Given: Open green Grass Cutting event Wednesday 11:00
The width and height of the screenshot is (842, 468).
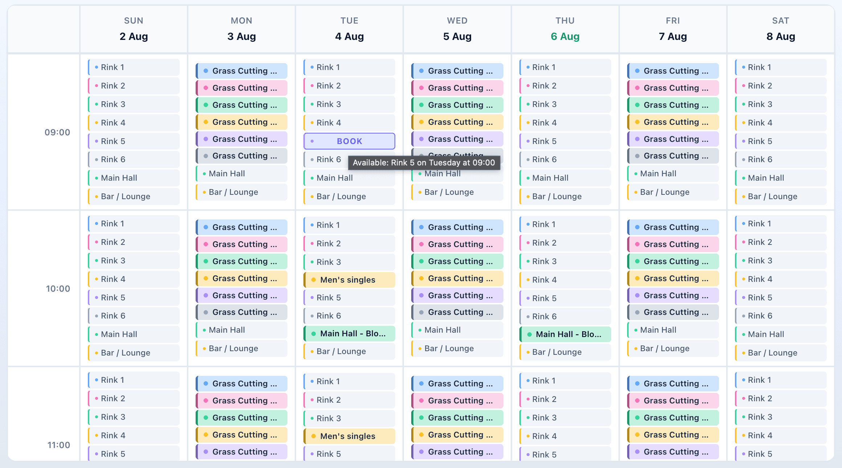Looking at the screenshot, I should click(x=457, y=418).
